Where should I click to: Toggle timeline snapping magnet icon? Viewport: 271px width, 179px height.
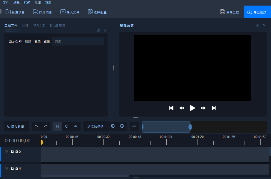[58, 126]
